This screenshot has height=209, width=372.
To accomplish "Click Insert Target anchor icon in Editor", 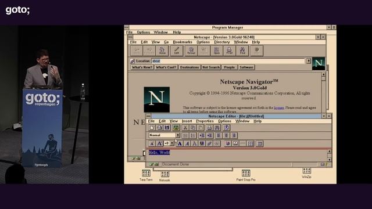I will tap(227, 143).
